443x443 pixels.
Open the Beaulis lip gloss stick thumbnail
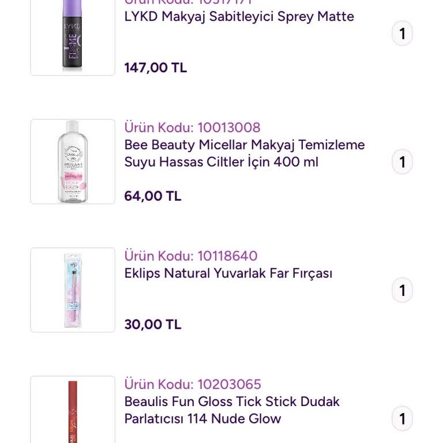pos(73,411)
